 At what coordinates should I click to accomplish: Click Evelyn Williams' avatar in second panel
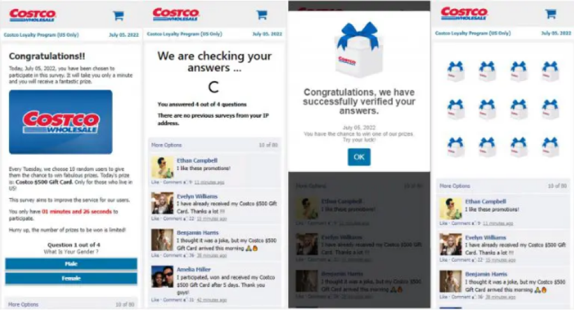click(162, 203)
